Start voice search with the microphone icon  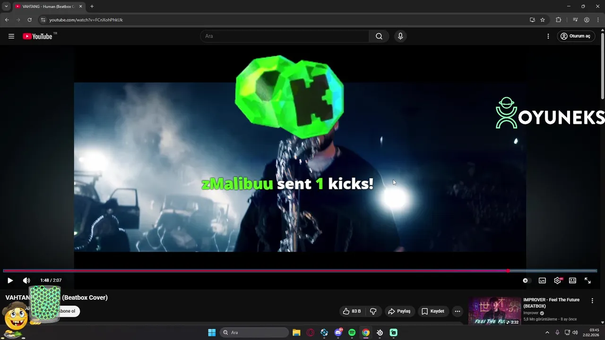point(400,36)
